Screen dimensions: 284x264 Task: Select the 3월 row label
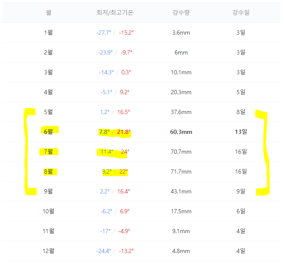[48, 72]
